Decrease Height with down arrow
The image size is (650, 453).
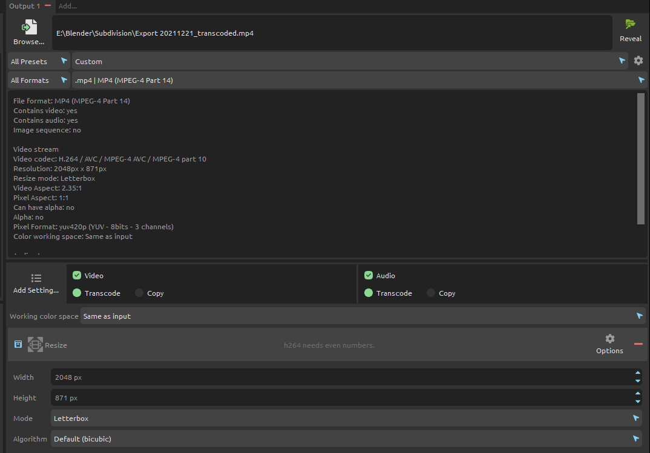click(637, 402)
